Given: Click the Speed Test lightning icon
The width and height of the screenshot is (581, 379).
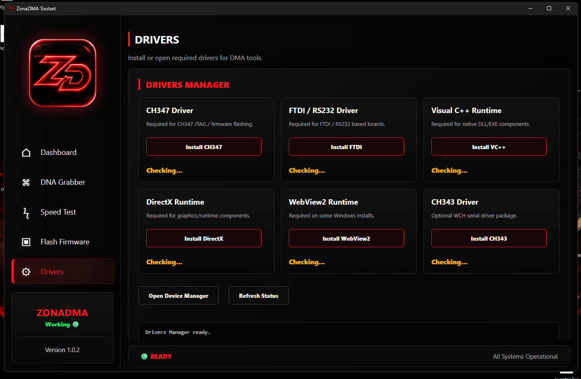Looking at the screenshot, I should (26, 213).
